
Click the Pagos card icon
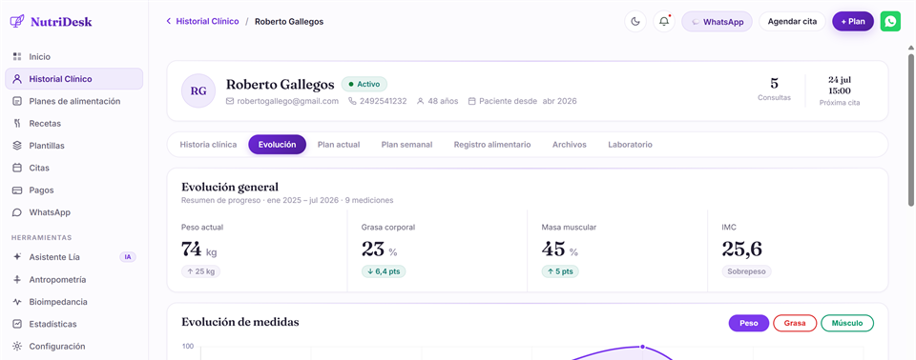17,190
